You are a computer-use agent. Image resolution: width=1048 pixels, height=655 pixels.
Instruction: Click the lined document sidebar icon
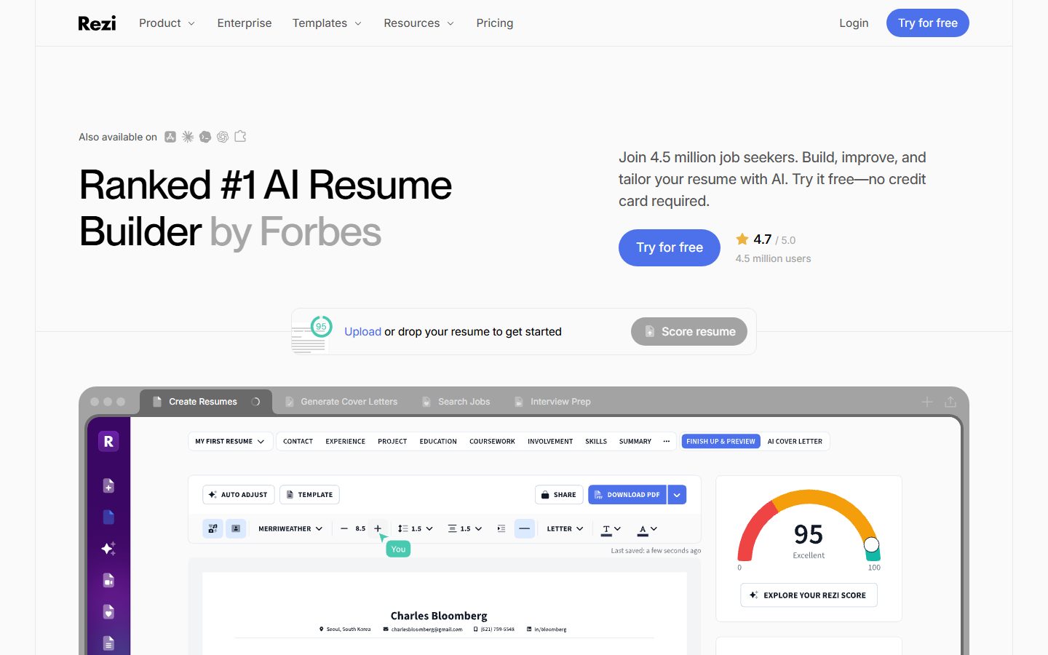(x=108, y=643)
